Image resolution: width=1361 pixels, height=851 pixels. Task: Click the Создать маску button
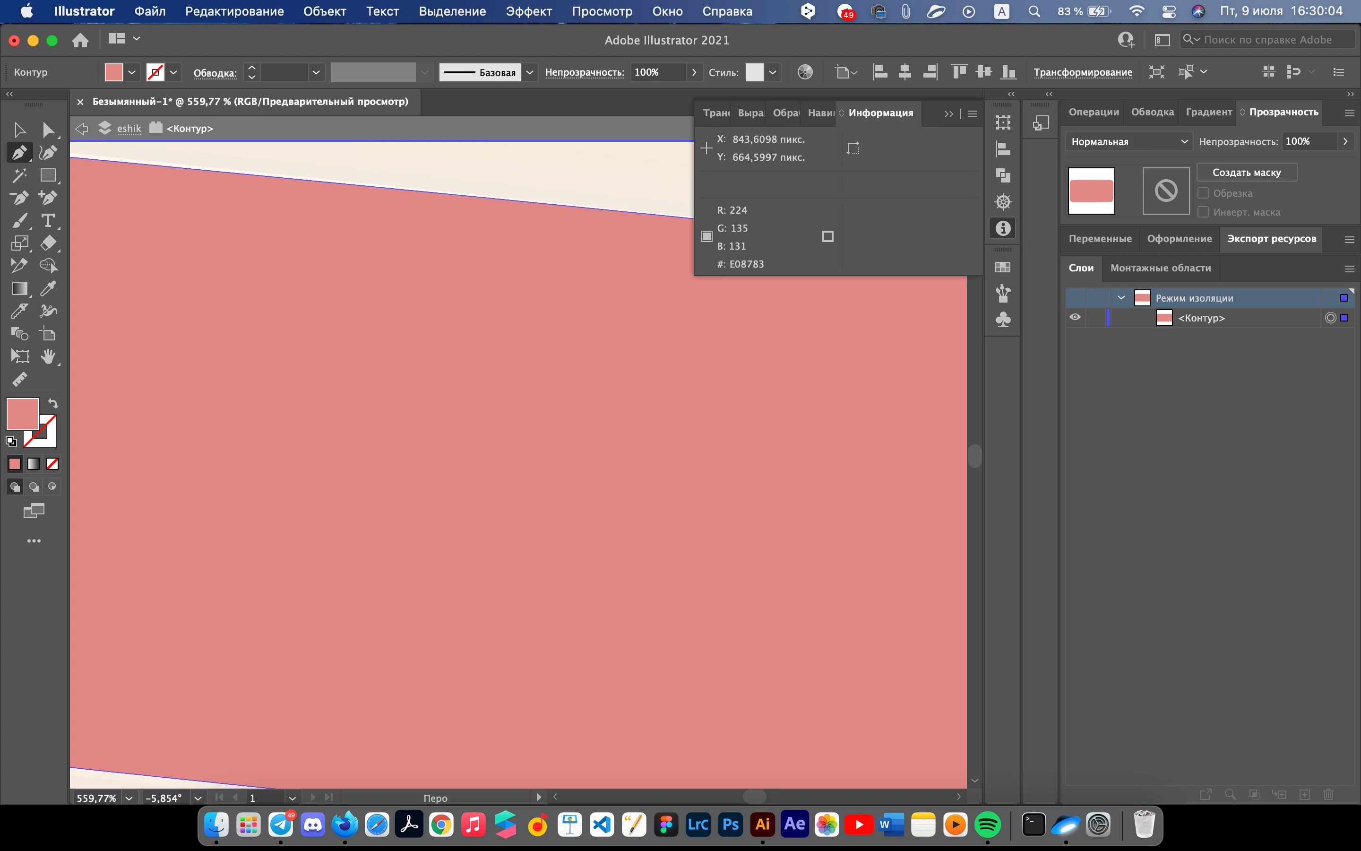point(1246,172)
